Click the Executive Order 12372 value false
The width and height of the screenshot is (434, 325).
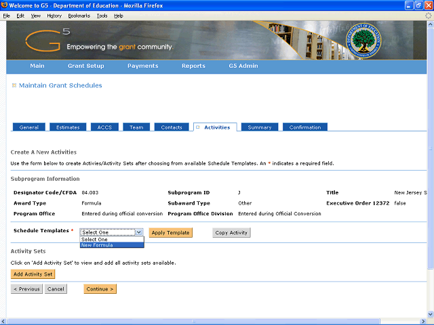(400, 203)
